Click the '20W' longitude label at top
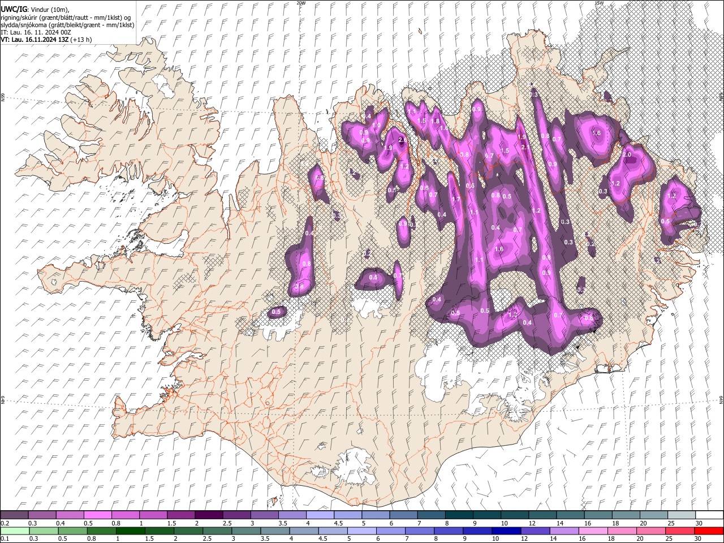 pos(301,3)
